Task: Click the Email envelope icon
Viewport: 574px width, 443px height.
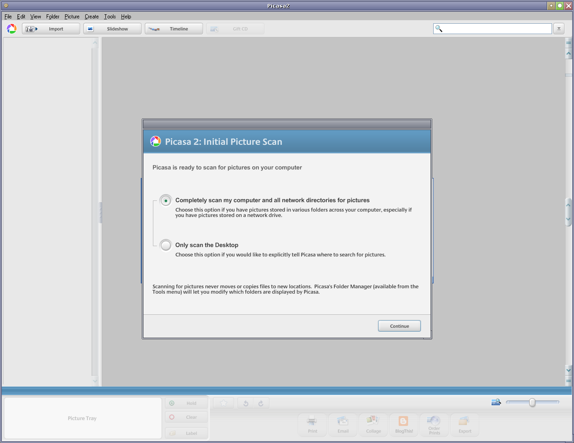Action: tap(343, 421)
